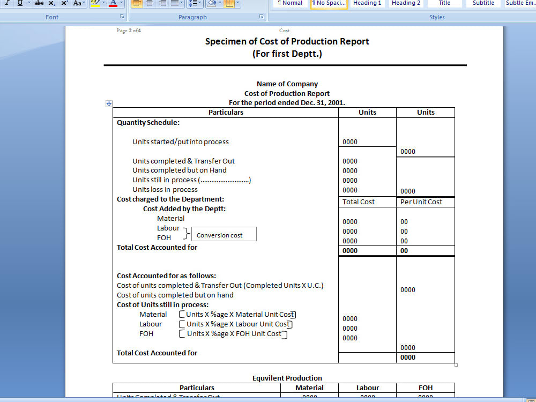The width and height of the screenshot is (536, 402).
Task: Click 'Units still in process' row
Action: 192,180
